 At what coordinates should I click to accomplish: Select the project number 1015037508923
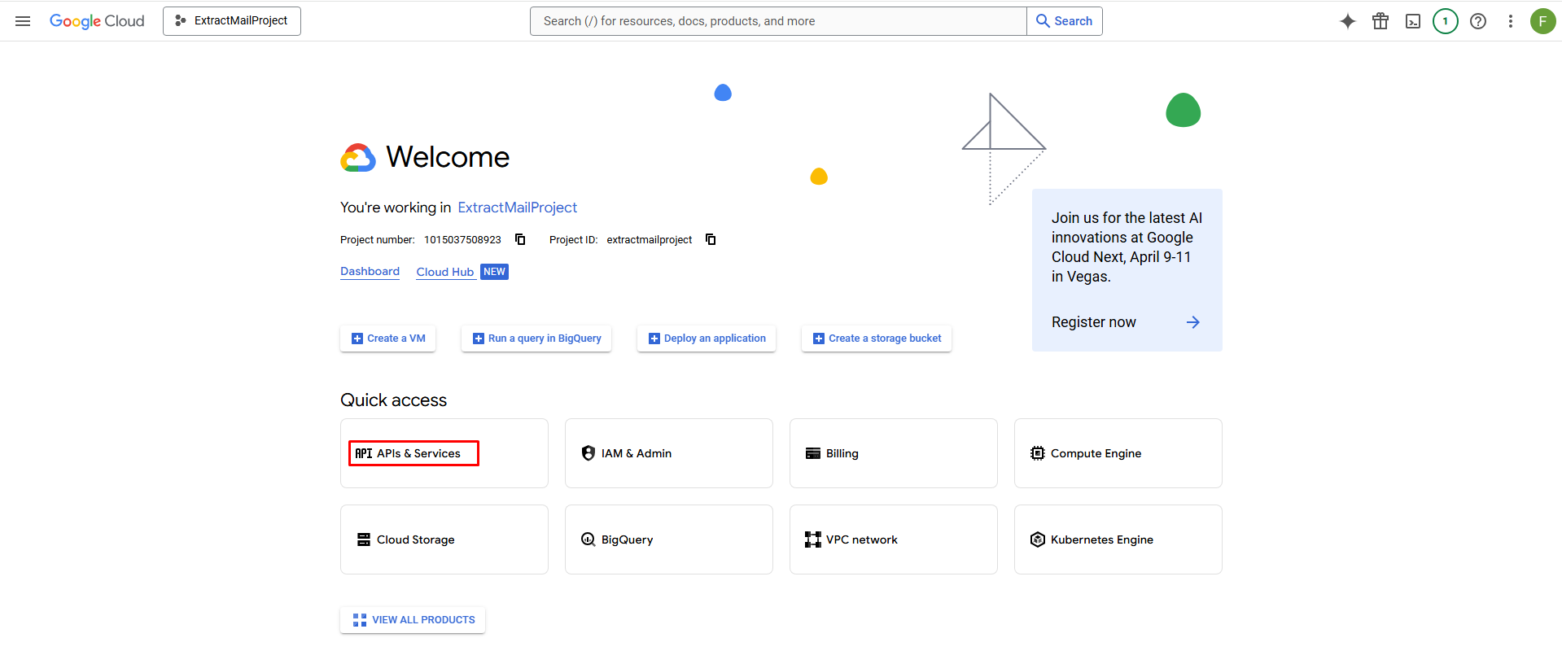click(x=462, y=240)
